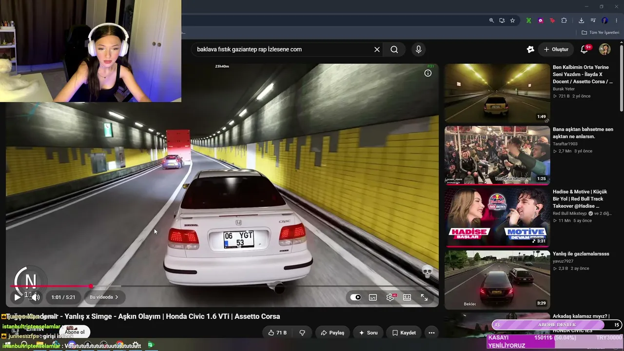This screenshot has height=351, width=624.
Task: Show the video info card icon
Action: pyautogui.click(x=428, y=73)
